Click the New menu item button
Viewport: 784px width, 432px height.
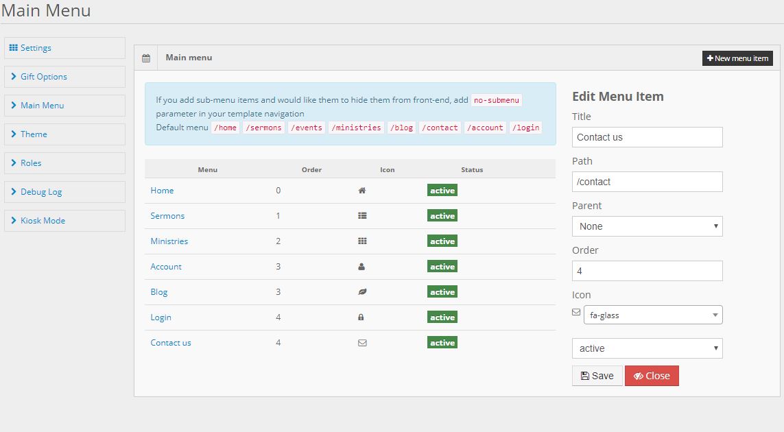pos(737,58)
